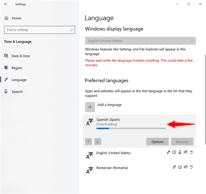Image resolution: width=206 pixels, height=194 pixels.
Task: Click the vertical scrollbar on the right
Action: tap(205, 99)
